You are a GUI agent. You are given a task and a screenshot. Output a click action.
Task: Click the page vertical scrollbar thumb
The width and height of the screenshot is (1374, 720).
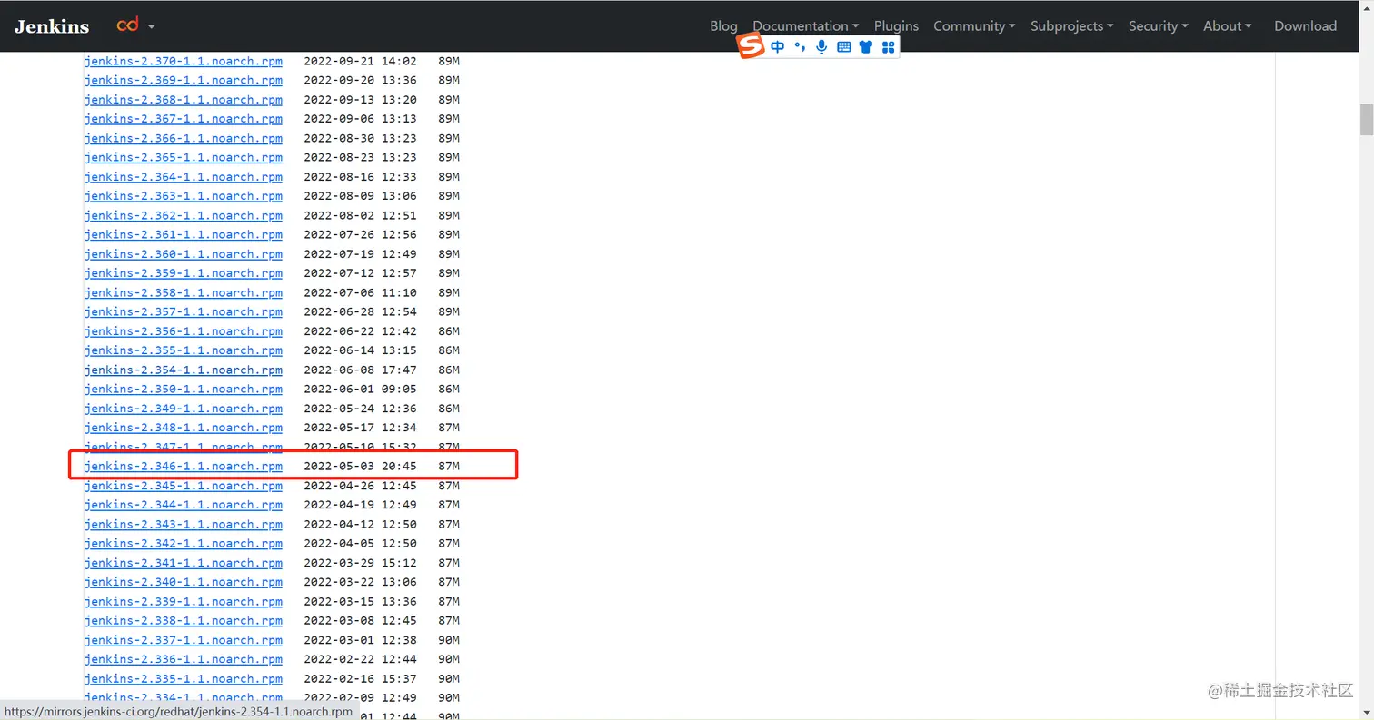point(1366,120)
